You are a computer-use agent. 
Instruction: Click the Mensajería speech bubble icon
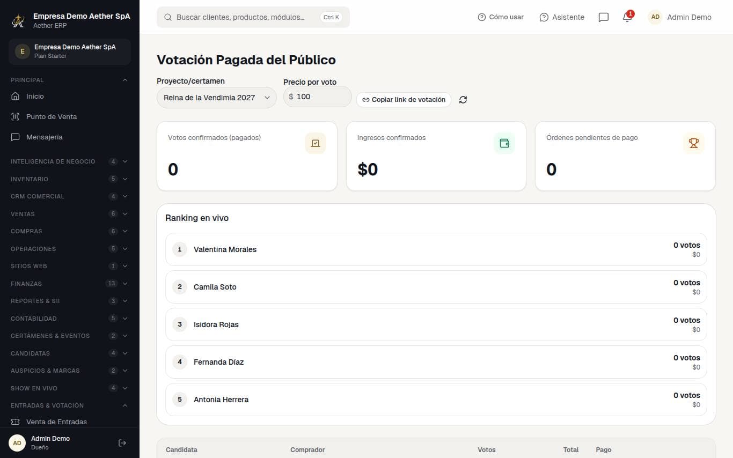[x=15, y=137]
